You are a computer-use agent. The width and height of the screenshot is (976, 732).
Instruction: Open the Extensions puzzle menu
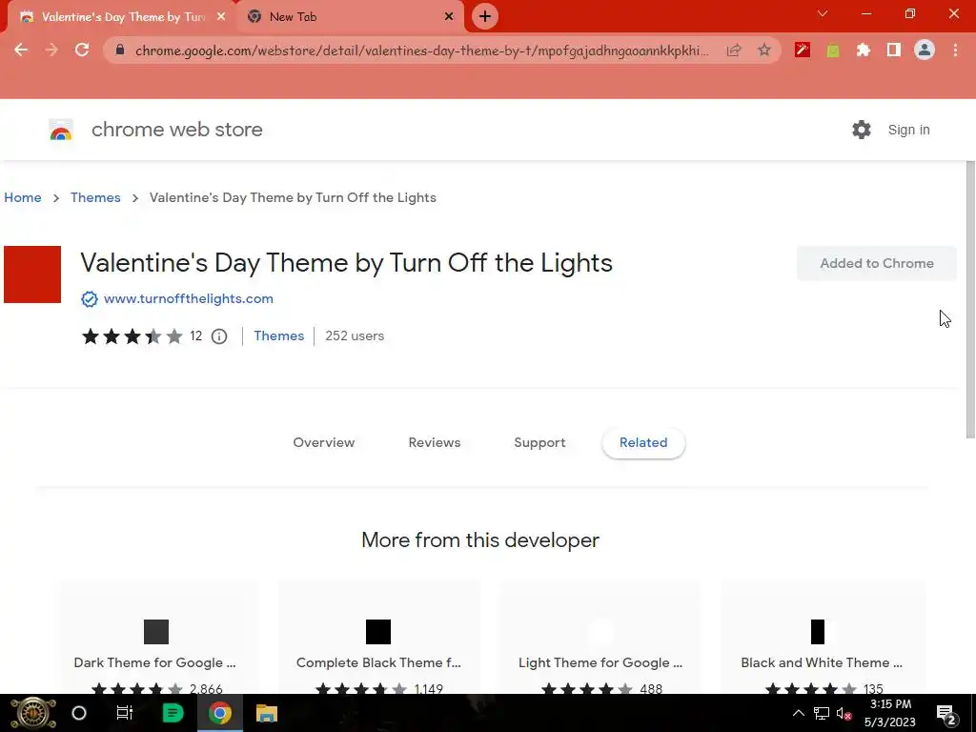(x=864, y=51)
